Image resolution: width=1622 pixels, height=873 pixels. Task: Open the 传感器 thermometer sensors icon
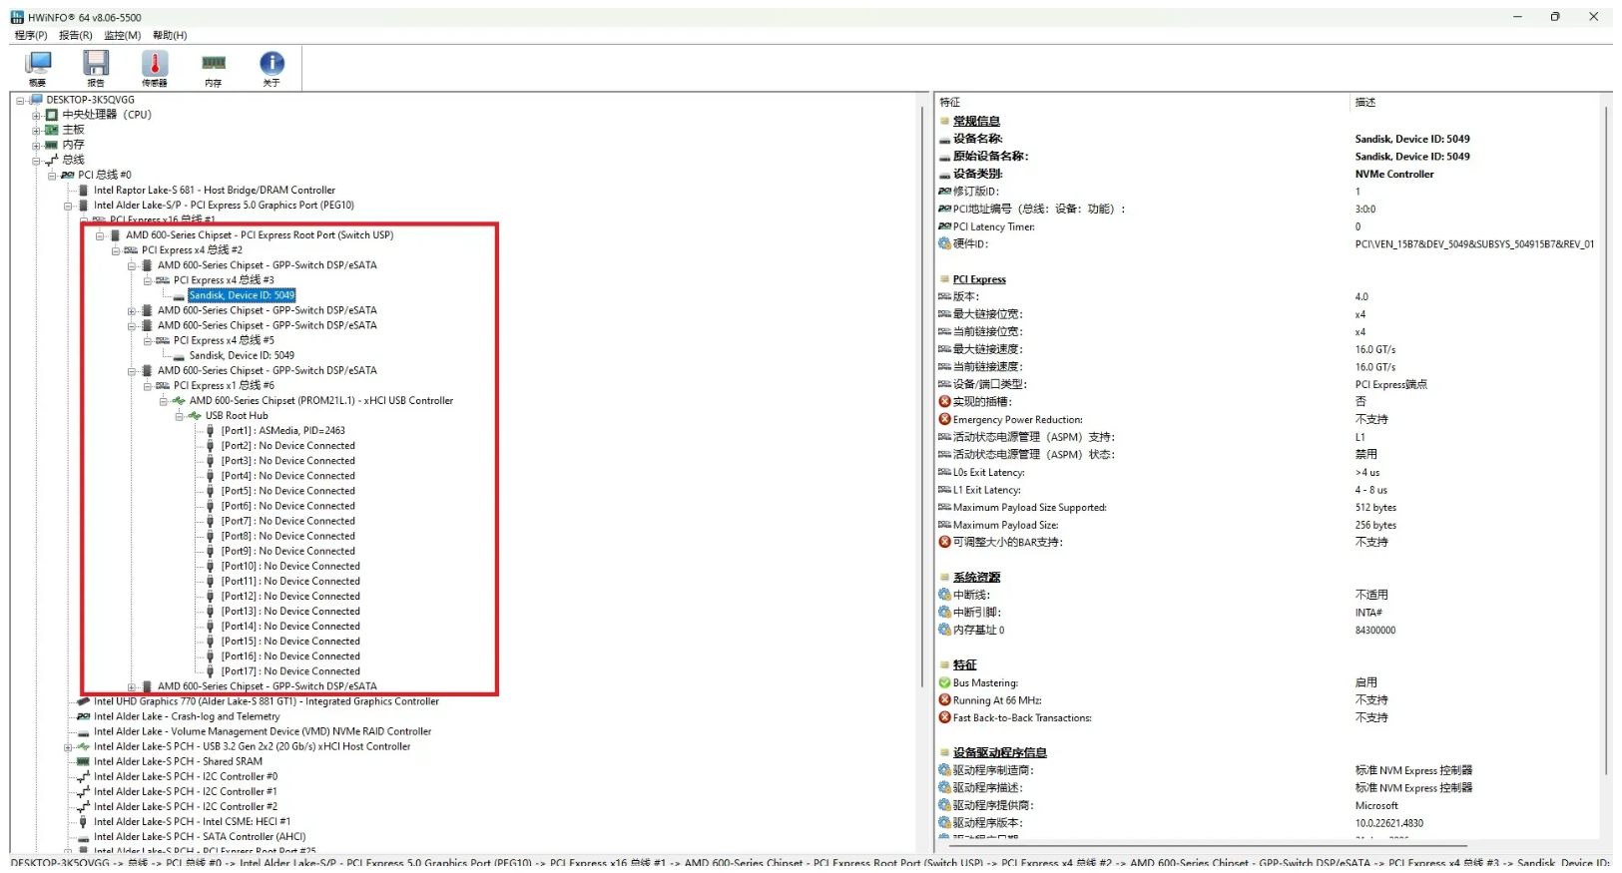[155, 64]
